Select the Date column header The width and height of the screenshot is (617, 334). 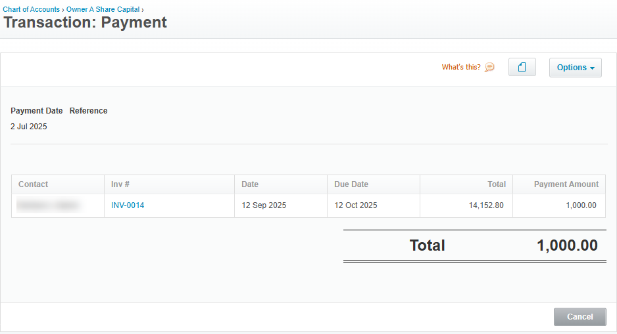tap(250, 184)
